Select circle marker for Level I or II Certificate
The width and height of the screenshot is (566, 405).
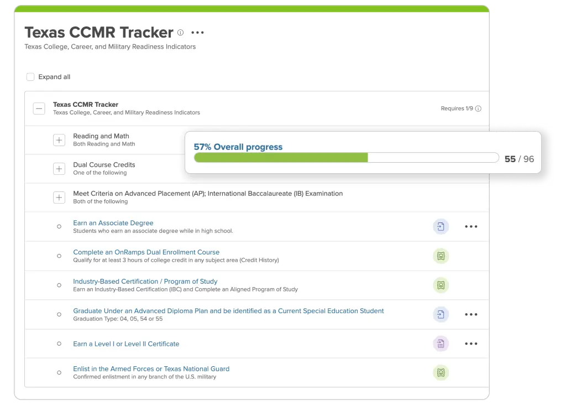pos(59,344)
